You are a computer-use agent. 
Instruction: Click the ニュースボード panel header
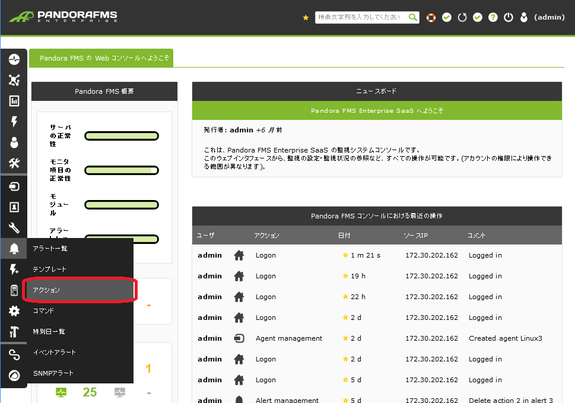377,91
